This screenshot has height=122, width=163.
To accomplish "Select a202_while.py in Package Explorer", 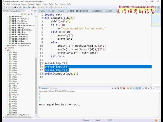I will pyautogui.click(x=16, y=75).
